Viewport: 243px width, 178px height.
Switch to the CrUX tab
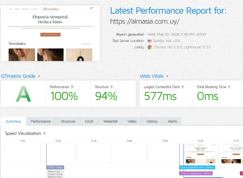[89, 121]
